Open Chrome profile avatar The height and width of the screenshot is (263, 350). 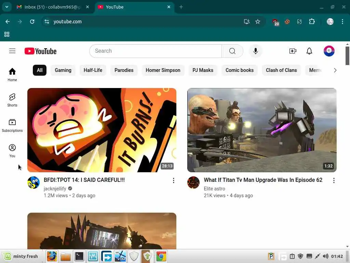[330, 22]
